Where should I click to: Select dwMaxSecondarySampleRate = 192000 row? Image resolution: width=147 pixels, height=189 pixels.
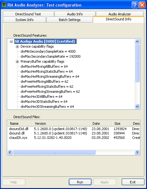50,56
